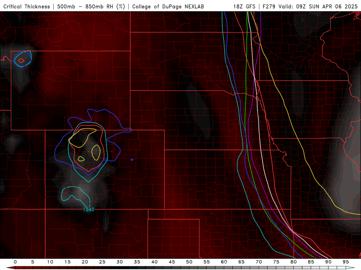Click the '65' value on the RH color scale
The height and width of the screenshot is (270, 361).
click(241, 262)
